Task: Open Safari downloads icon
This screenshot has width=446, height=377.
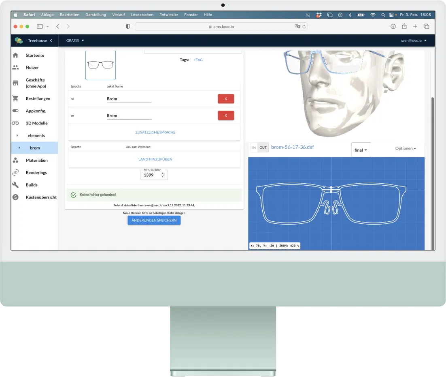Action: pos(393,26)
